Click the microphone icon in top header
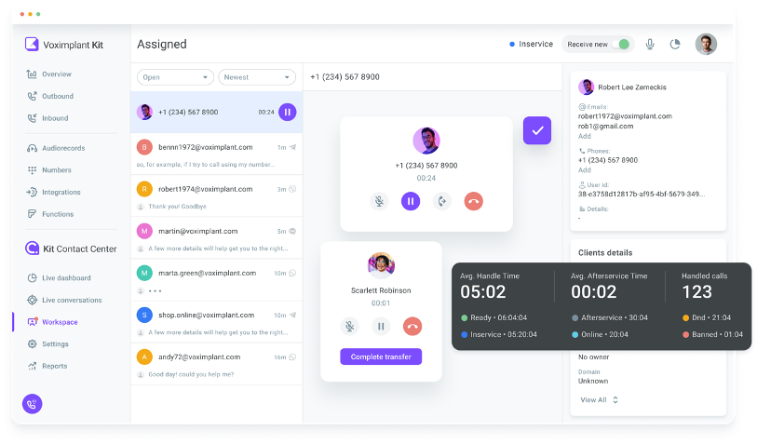Image resolution: width=757 pixels, height=444 pixels. point(650,45)
